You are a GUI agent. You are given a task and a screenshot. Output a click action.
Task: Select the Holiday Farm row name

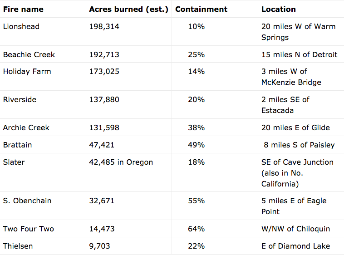point(27,71)
